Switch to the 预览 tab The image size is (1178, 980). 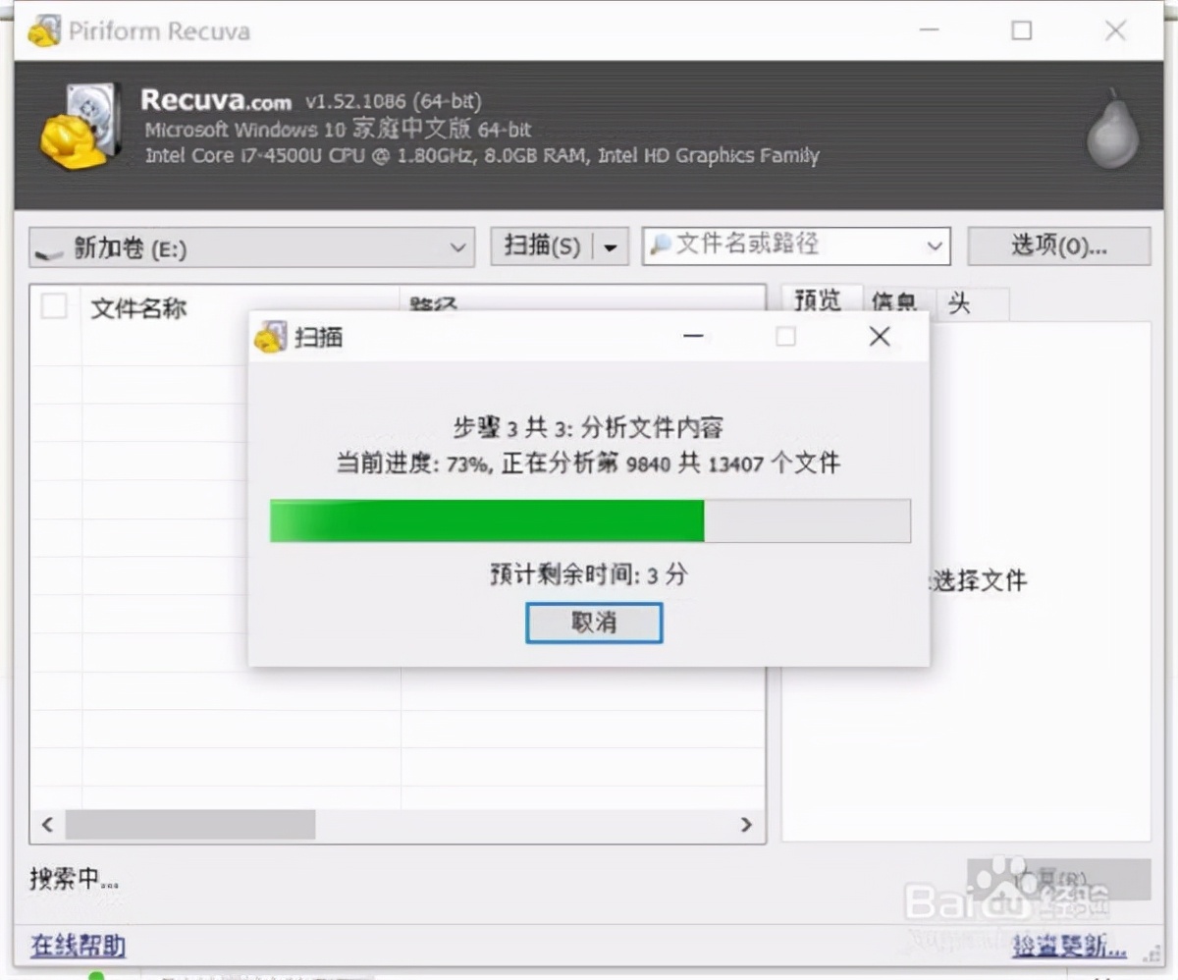pyautogui.click(x=818, y=302)
